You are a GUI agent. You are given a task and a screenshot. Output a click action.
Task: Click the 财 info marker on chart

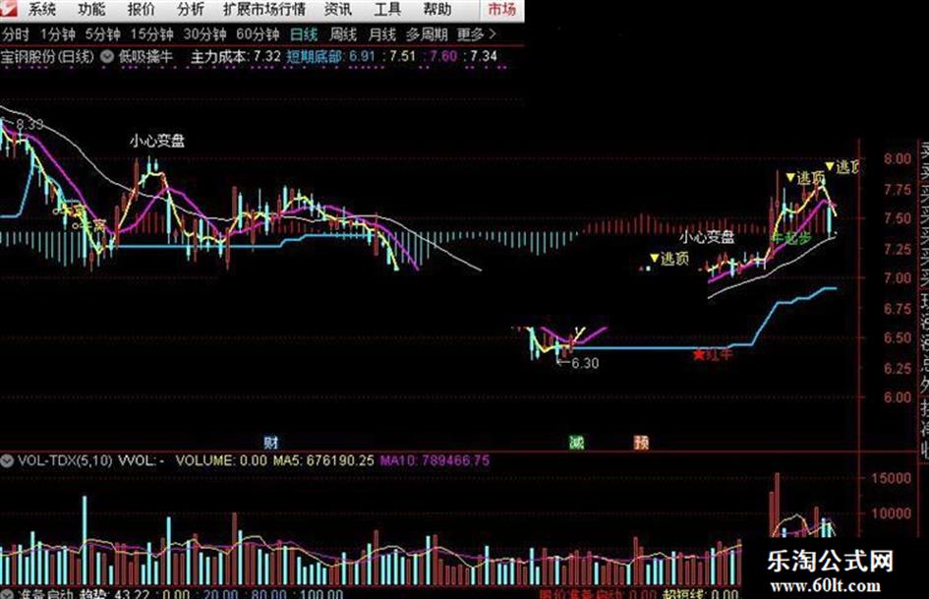(x=271, y=443)
